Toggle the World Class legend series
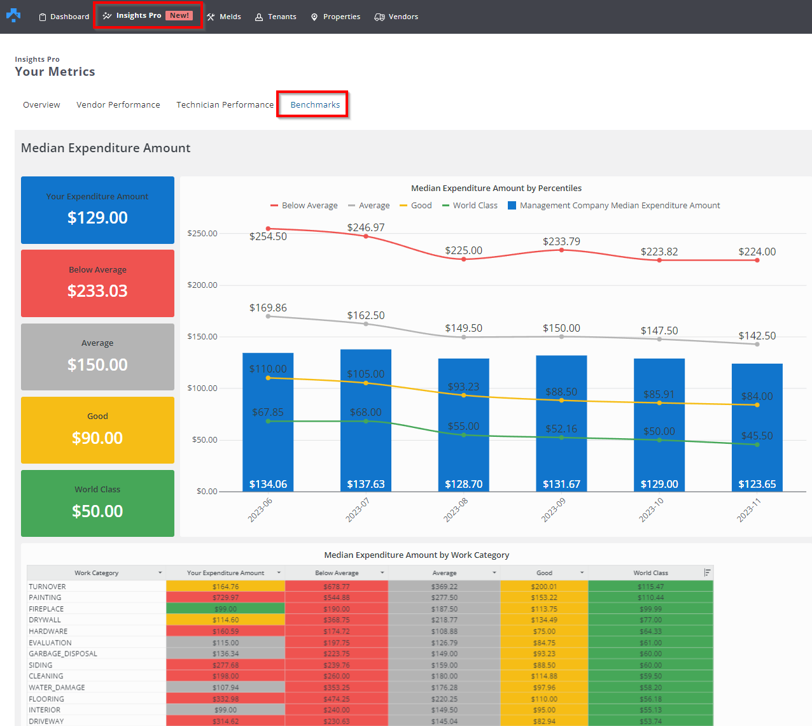The image size is (812, 726). click(470, 206)
